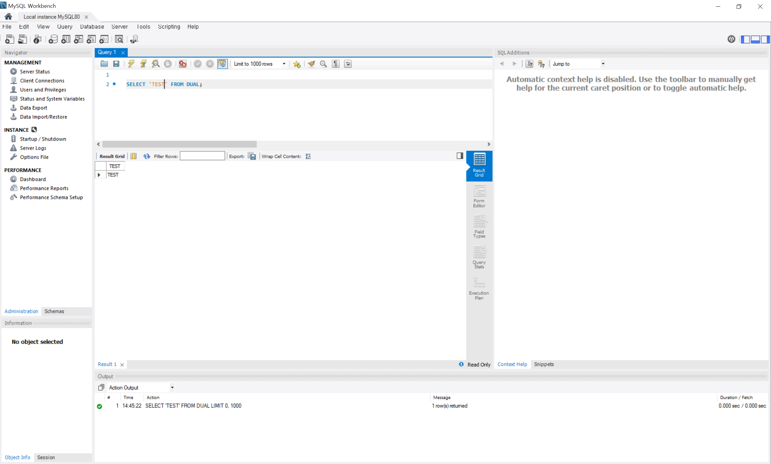
Task: Switch to the Schemas tab
Action: [x=54, y=311]
